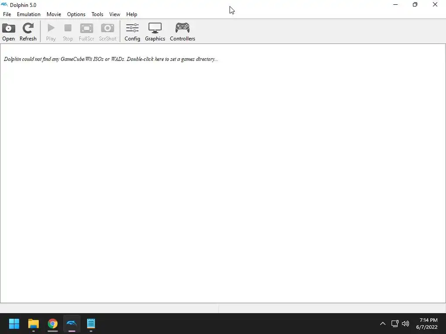Viewport: 446px width, 334px height.
Task: Minimize the Dolphin window
Action: coord(395,4)
